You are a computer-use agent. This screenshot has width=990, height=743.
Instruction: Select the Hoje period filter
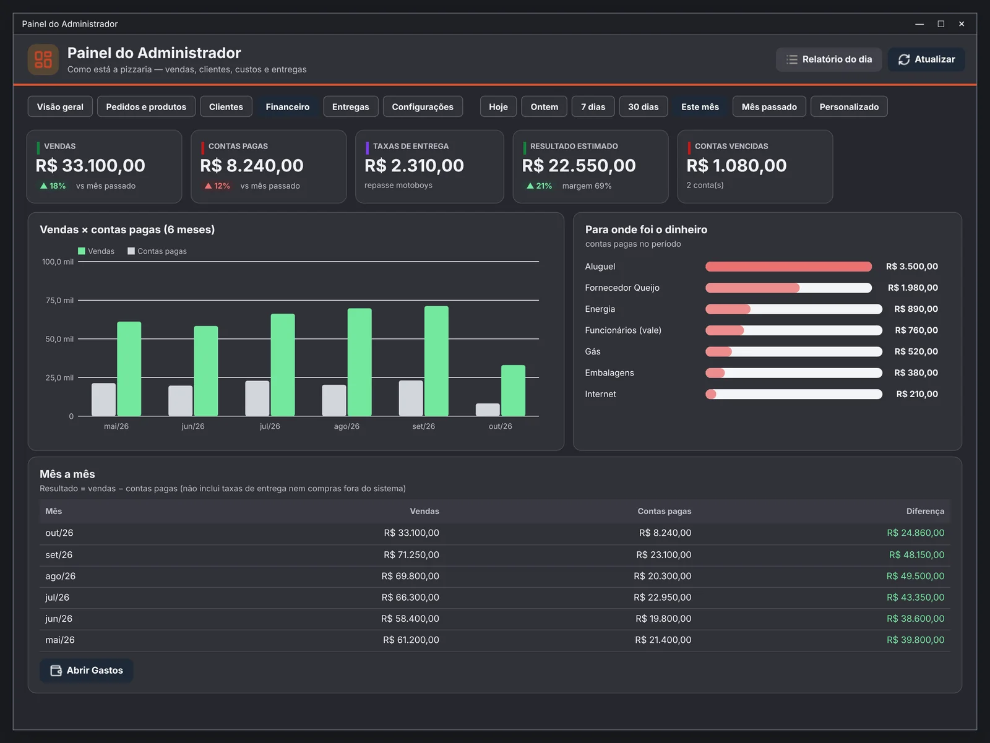click(498, 106)
